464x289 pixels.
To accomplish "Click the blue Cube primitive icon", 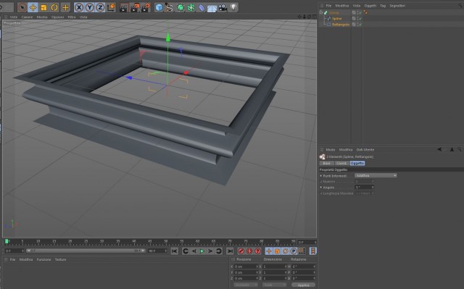I will coord(159,7).
